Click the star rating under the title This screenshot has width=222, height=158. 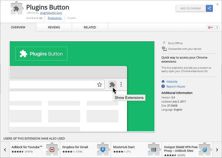click(x=32, y=18)
